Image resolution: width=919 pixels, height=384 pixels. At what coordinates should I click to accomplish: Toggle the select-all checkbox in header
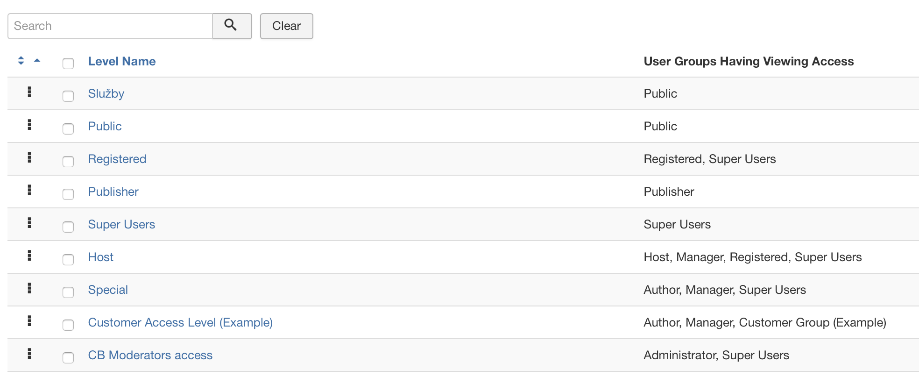[x=68, y=63]
